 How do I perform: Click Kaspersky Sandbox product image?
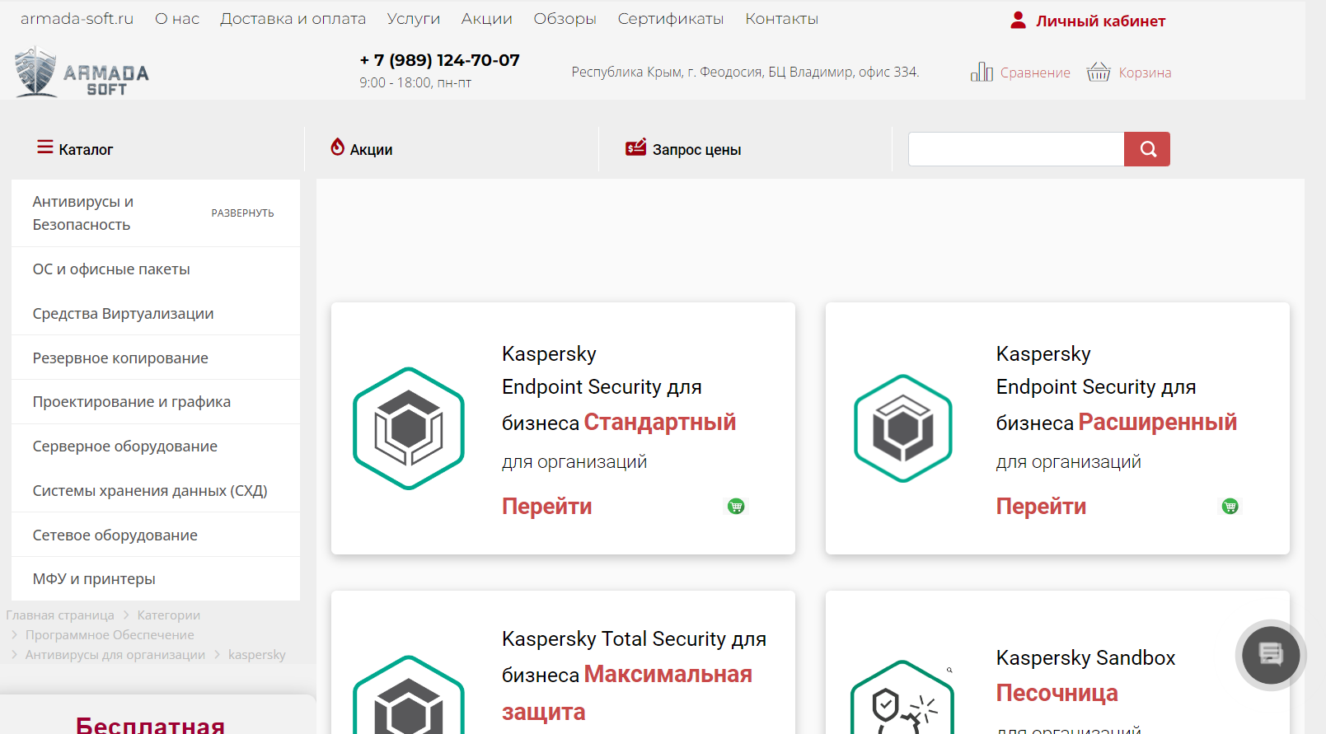[x=903, y=697]
